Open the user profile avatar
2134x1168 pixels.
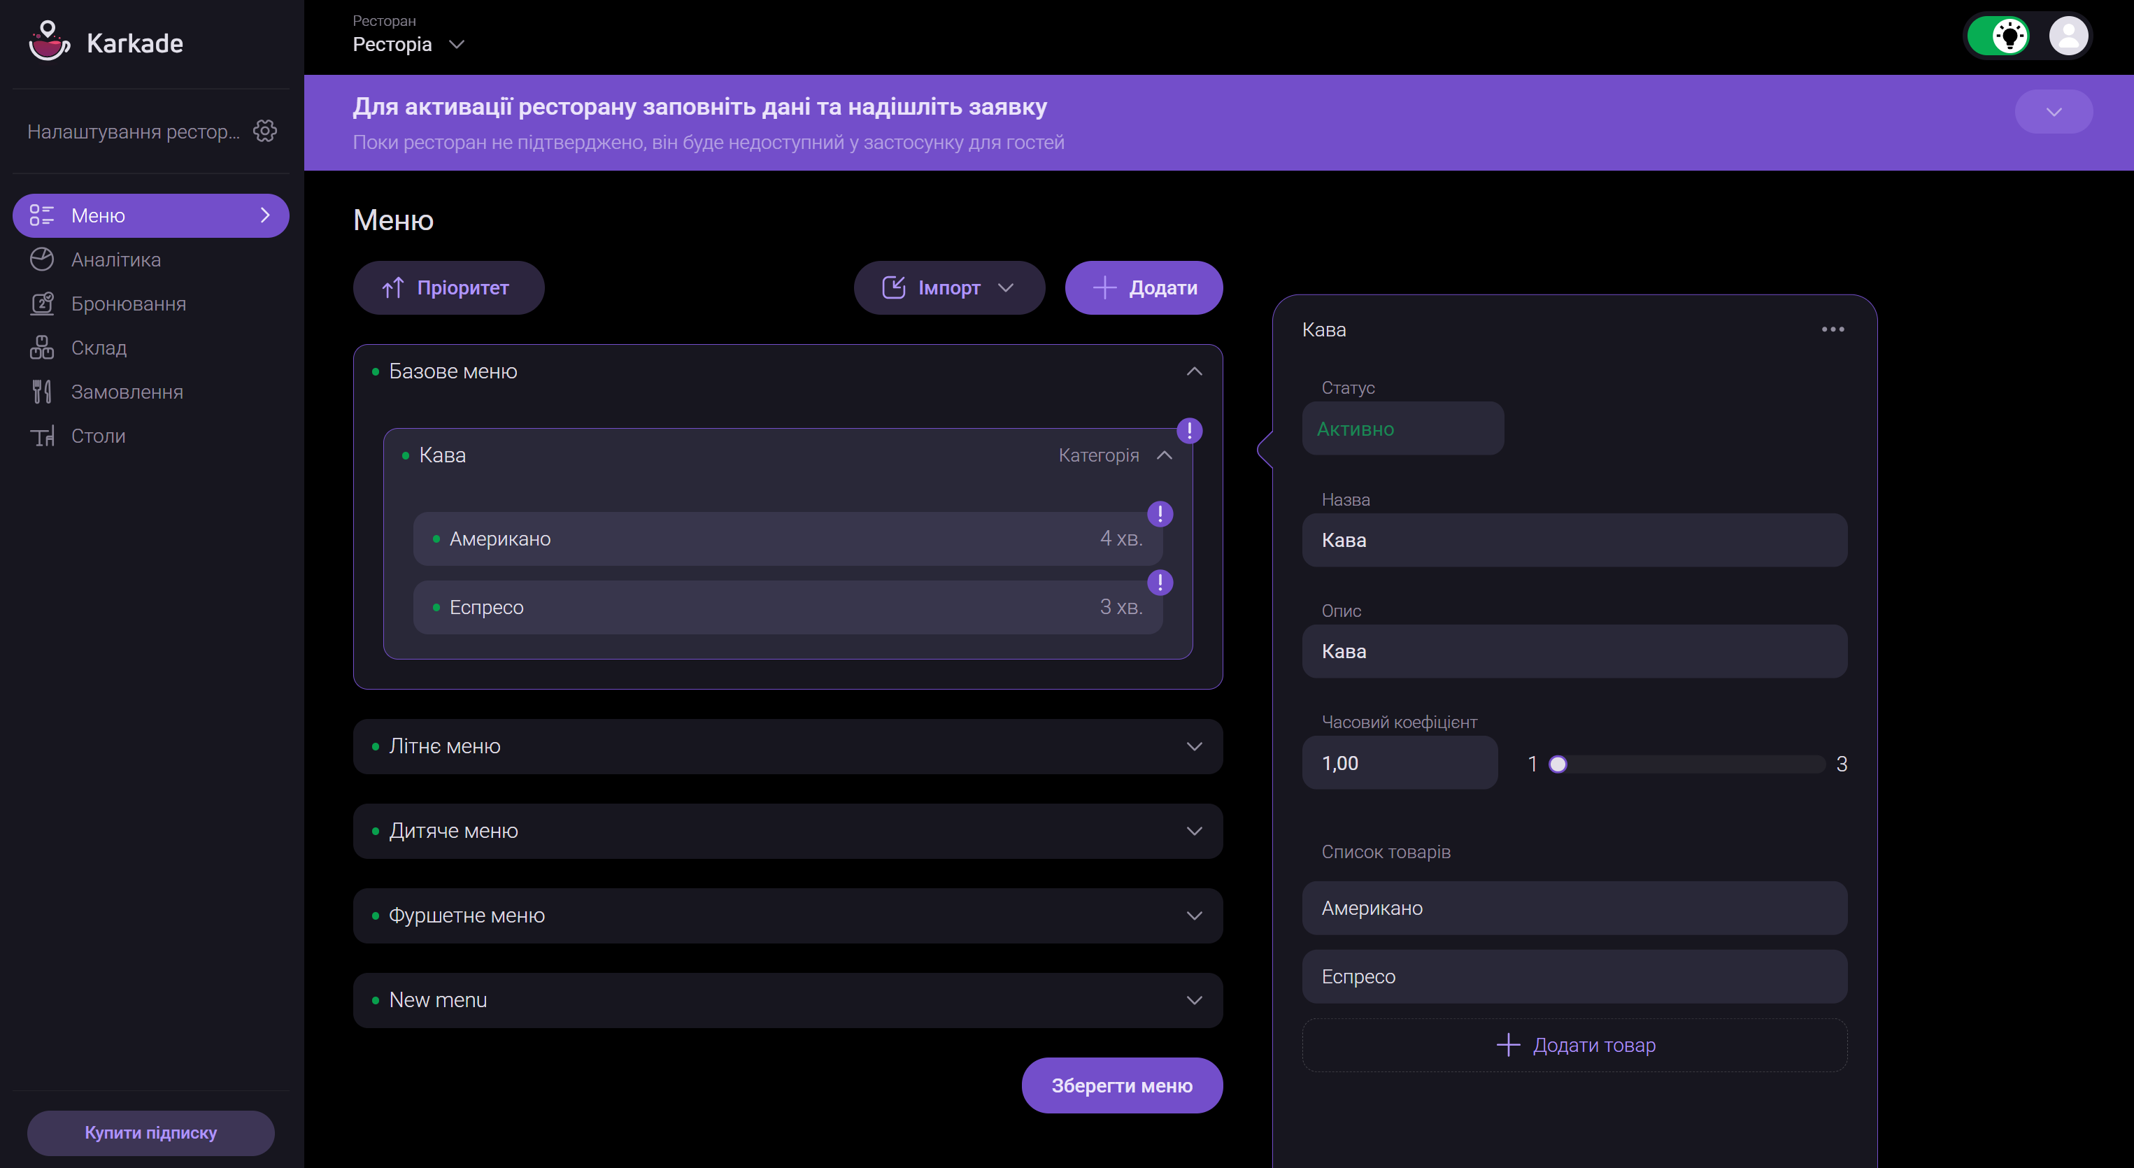coord(2068,36)
